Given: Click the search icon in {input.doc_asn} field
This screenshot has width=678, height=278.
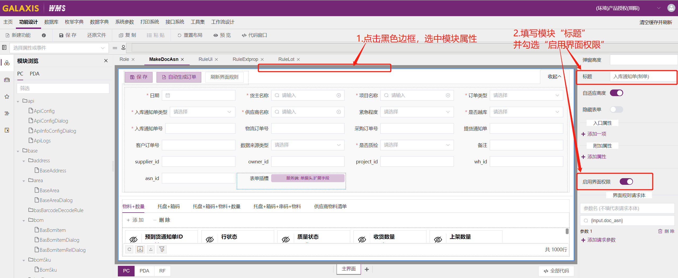Looking at the screenshot, I should 586,221.
